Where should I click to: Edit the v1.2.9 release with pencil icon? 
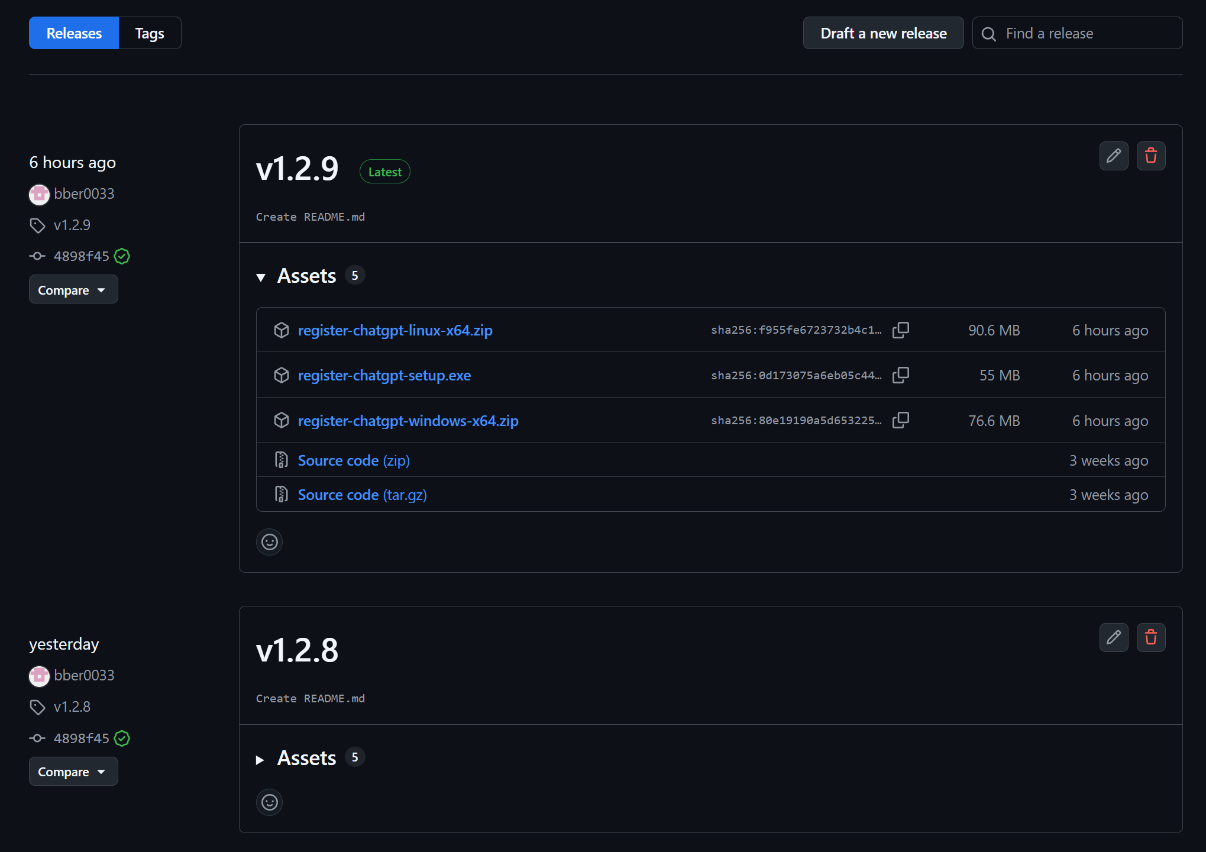coord(1114,156)
